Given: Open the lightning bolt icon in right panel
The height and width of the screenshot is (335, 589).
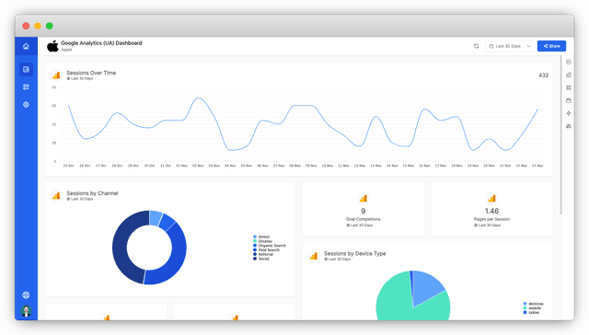Looking at the screenshot, I should coord(569,113).
